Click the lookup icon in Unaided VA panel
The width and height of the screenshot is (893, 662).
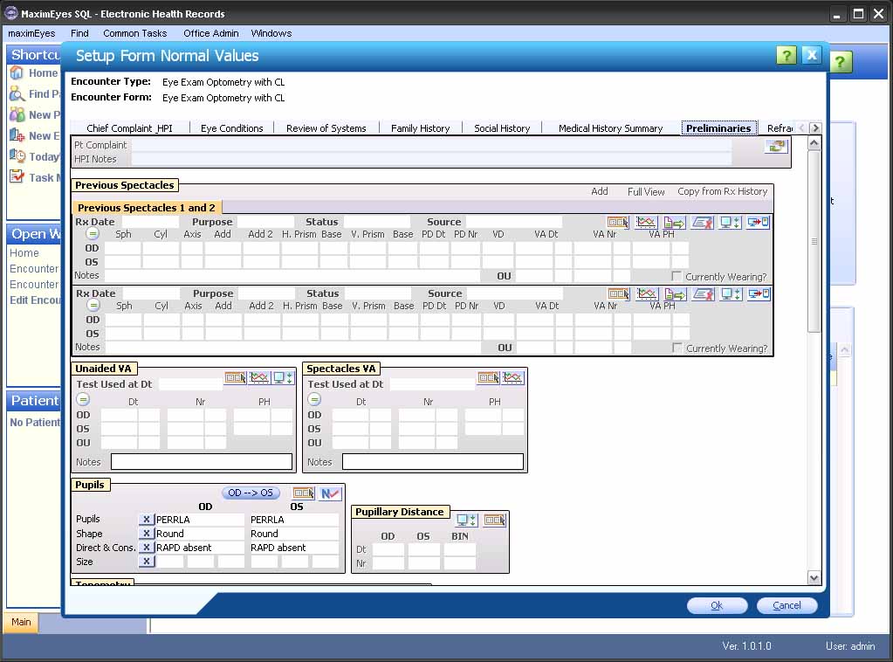point(235,377)
